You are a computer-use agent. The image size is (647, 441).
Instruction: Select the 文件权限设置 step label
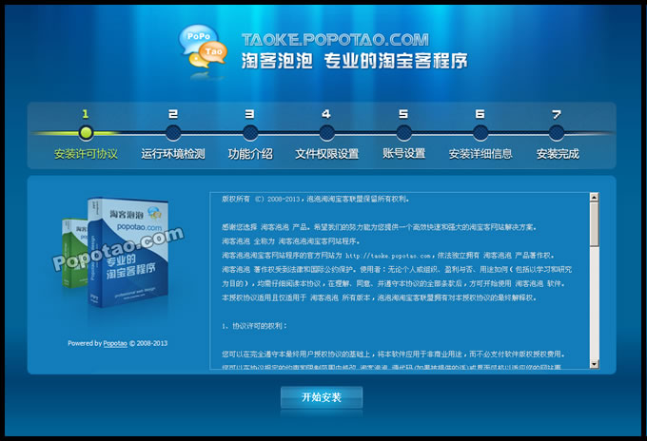[x=326, y=154]
